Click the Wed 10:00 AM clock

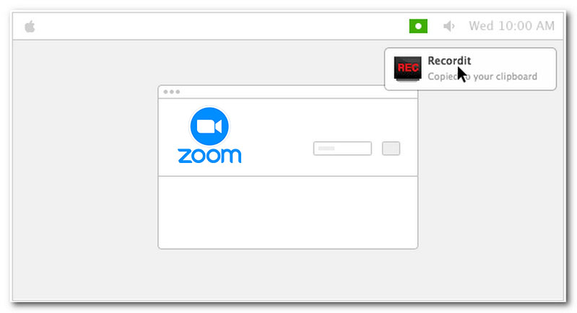511,26
